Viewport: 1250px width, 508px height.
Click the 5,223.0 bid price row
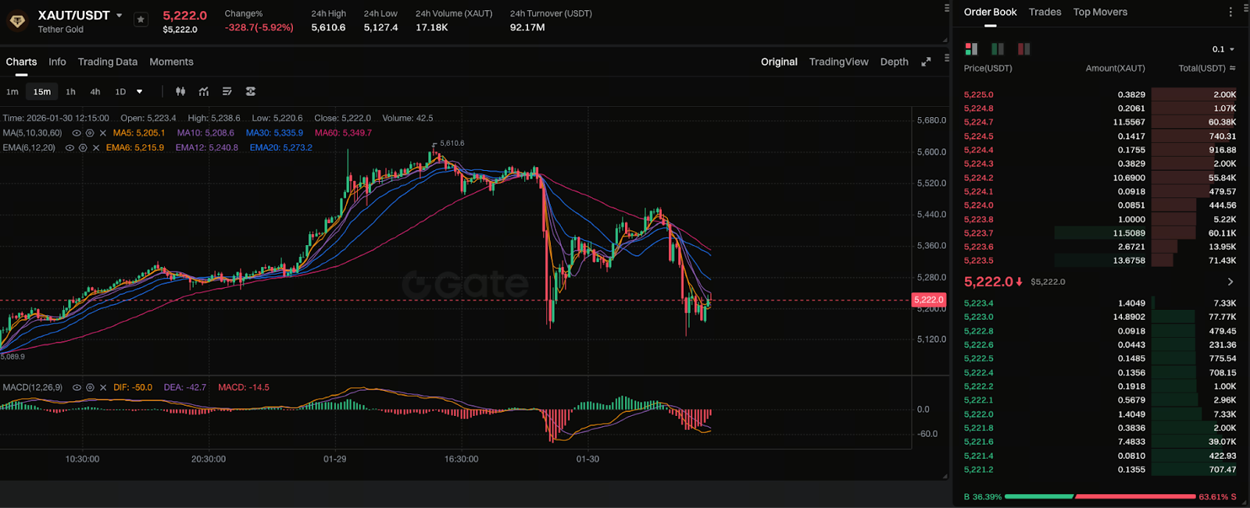[x=1100, y=317]
